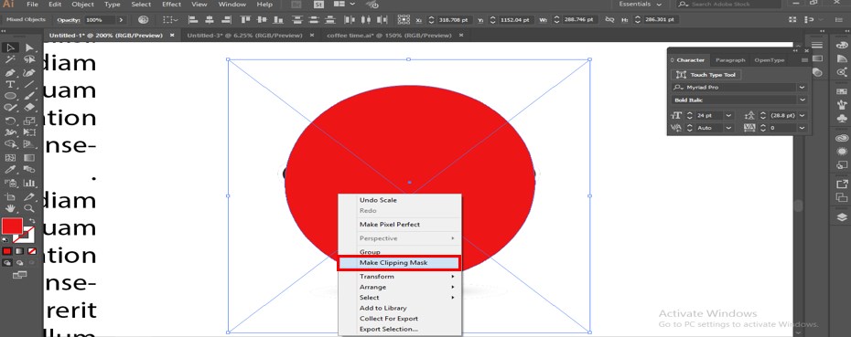This screenshot has height=337, width=851.
Task: Open Align To selection dropdown
Action: click(x=171, y=19)
